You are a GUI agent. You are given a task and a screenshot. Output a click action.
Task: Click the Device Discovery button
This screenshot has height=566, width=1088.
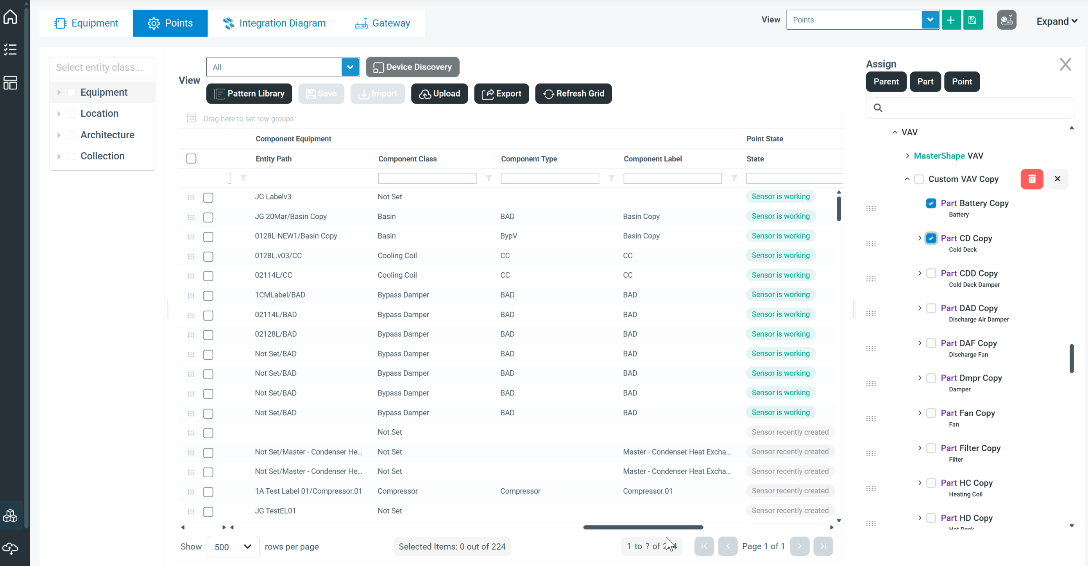tap(412, 67)
